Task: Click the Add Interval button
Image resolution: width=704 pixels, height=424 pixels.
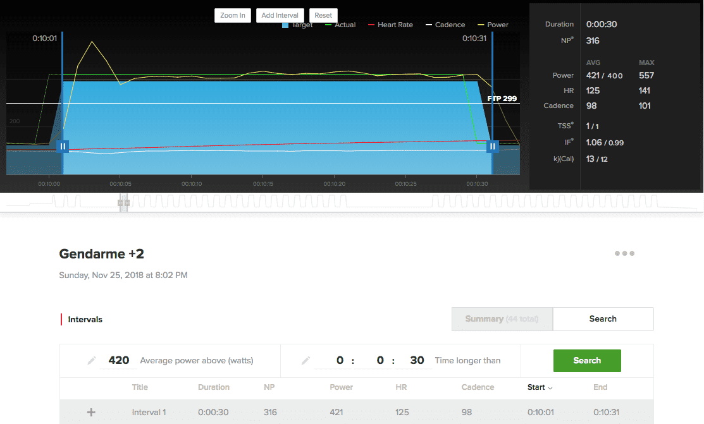Action: click(280, 15)
